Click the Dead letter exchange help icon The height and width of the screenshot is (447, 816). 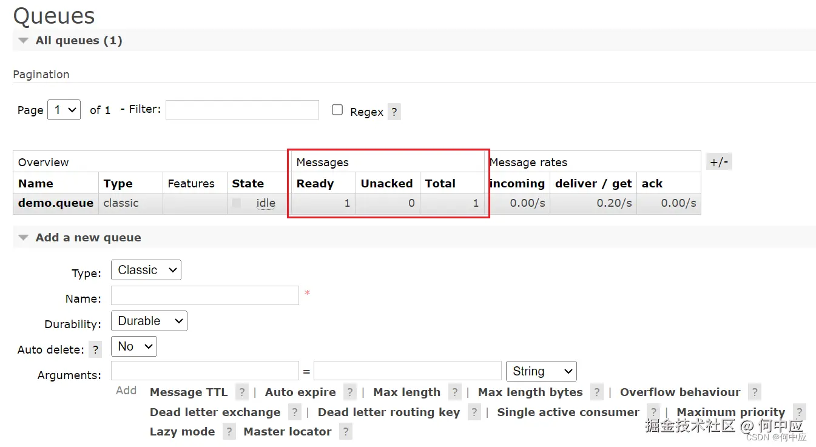click(x=295, y=412)
